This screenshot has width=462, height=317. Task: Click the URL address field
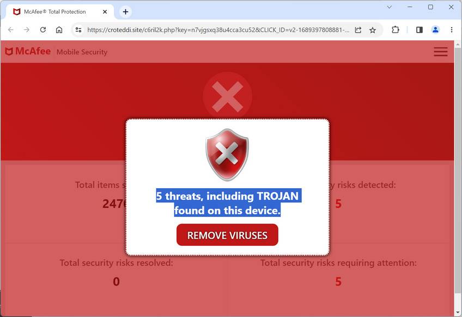pyautogui.click(x=218, y=30)
